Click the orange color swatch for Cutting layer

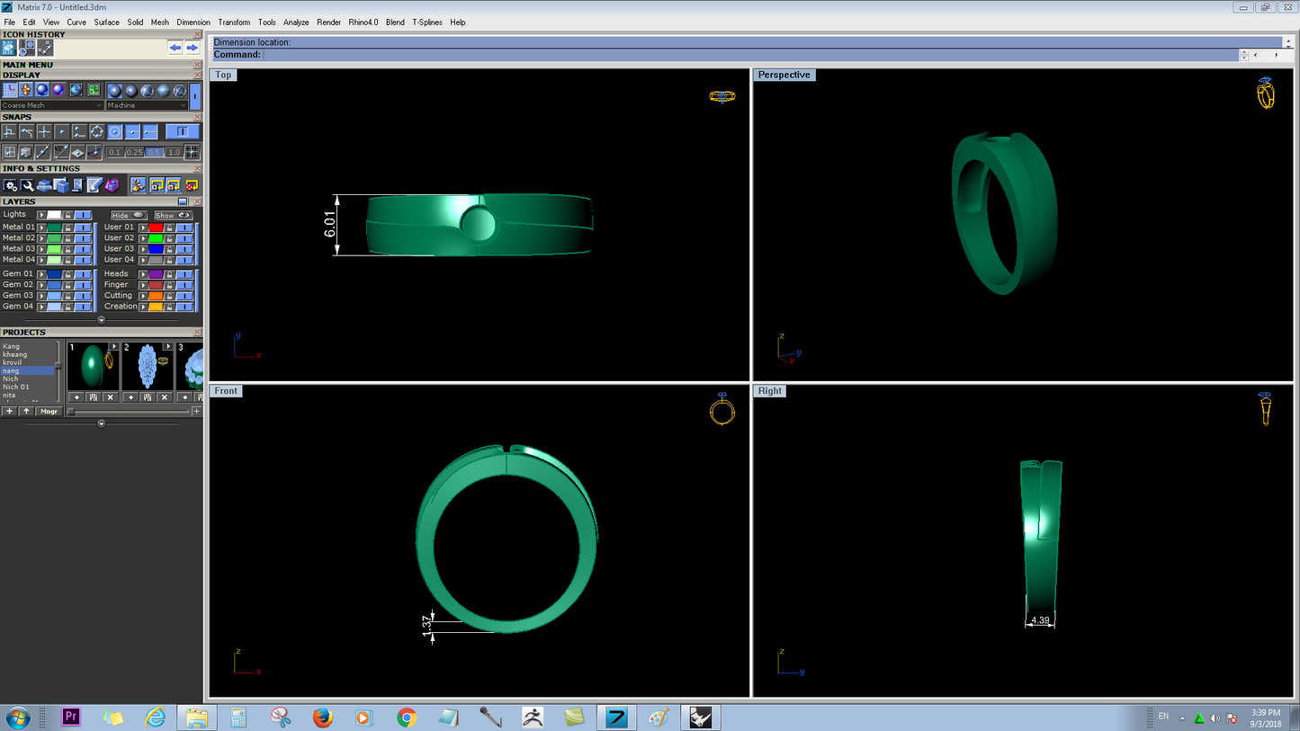156,296
